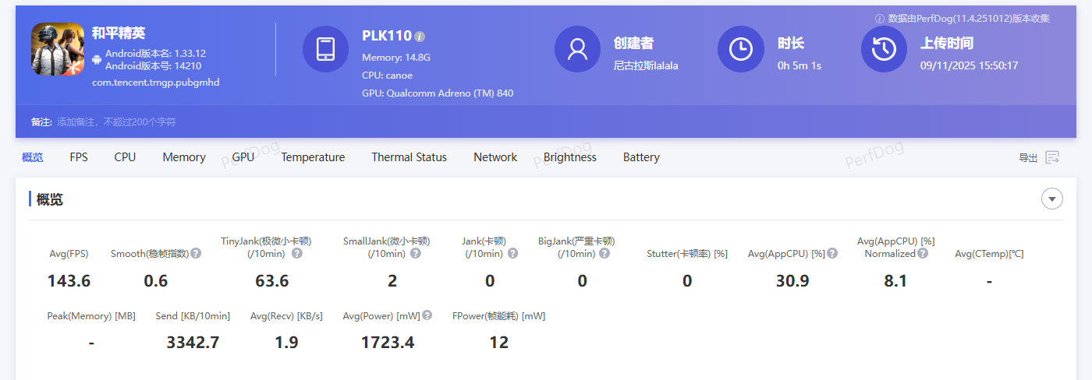Click the 创建者 user avatar icon
The image size is (1092, 380).
577,49
